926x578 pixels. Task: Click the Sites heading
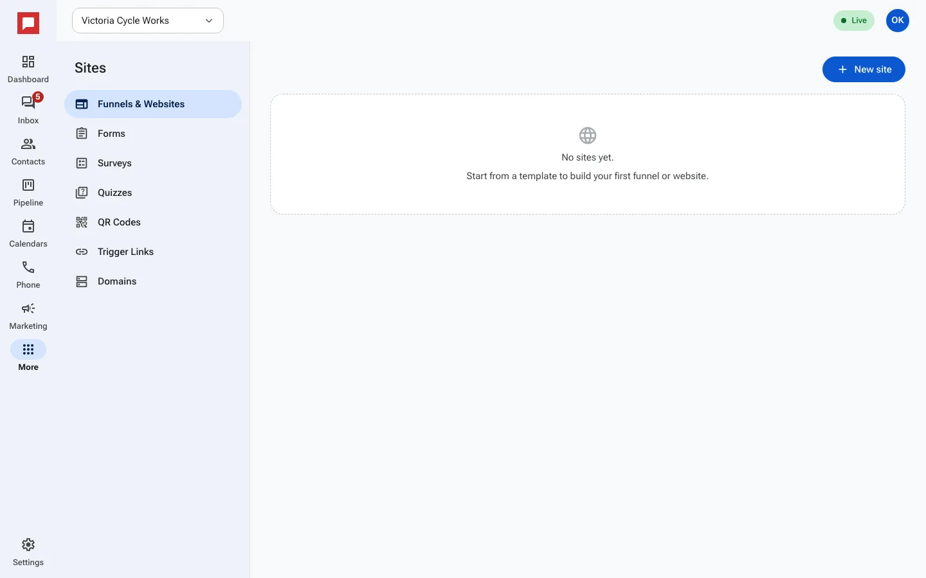pyautogui.click(x=90, y=68)
